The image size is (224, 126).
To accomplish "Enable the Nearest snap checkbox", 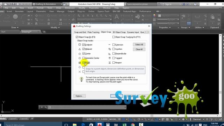I will (x=113, y=63).
